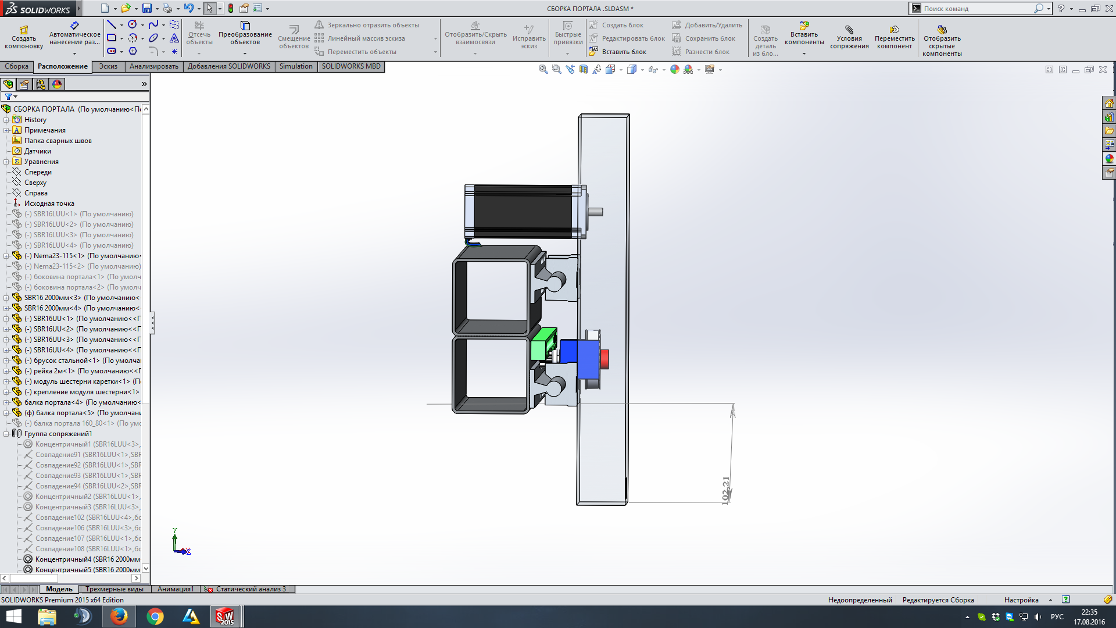Collapse the Группа сопряжений1 mates group

coord(6,434)
